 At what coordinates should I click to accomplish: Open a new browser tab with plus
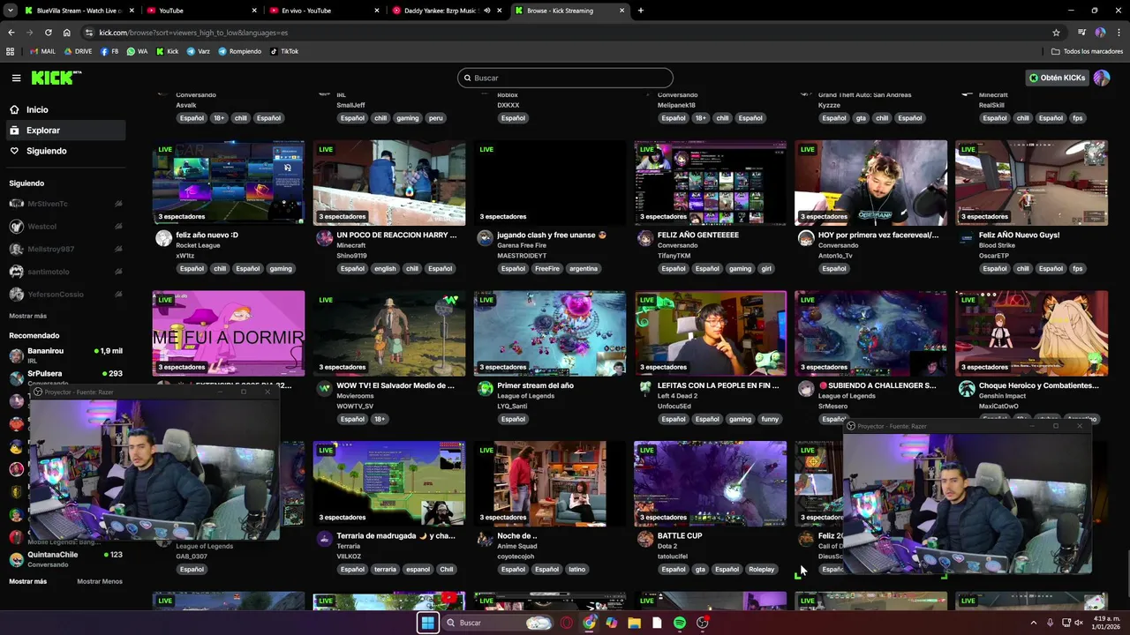pos(641,11)
